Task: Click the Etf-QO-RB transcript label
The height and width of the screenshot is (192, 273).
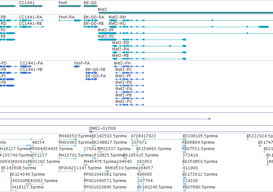Action: (x=94, y=24)
